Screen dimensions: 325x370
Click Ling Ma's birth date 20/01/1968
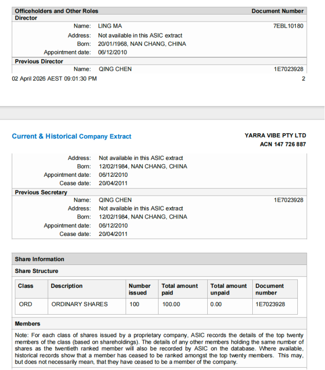pos(113,44)
